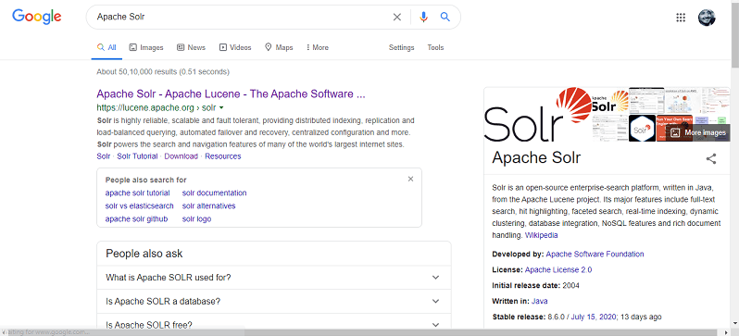Viewport: 739px width, 336px height.
Task: Open the Java language link
Action: pos(540,301)
